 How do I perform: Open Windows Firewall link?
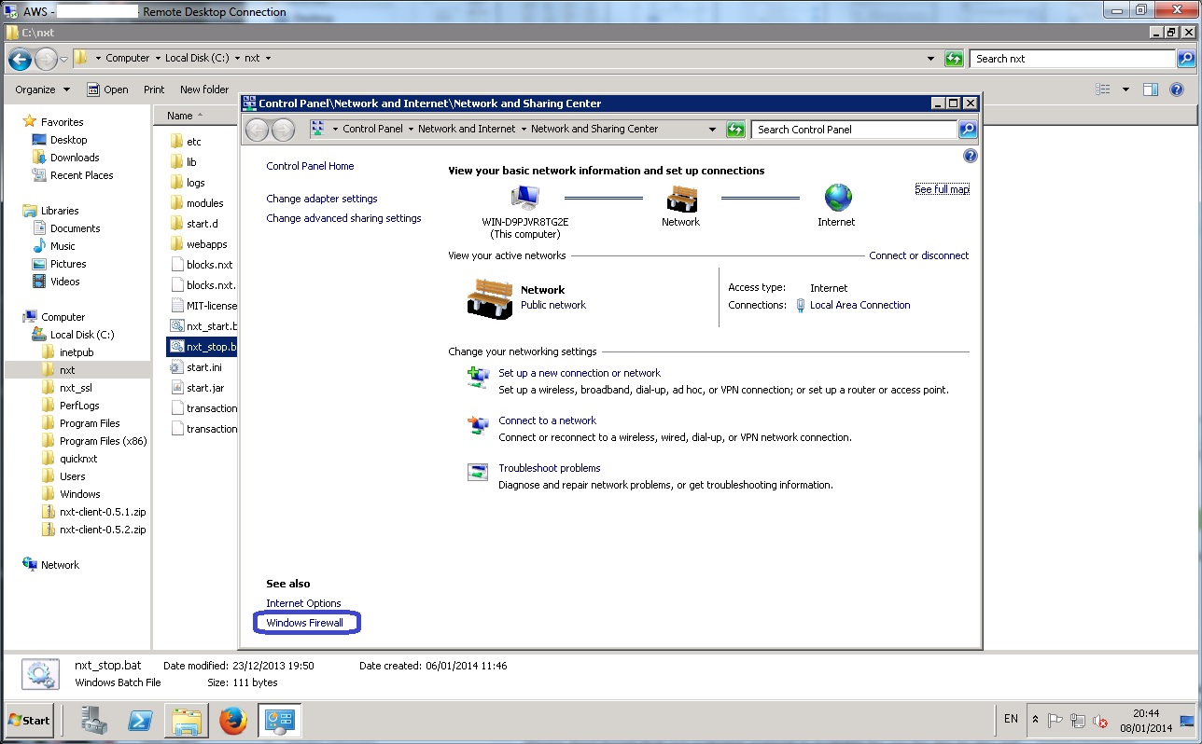304,623
